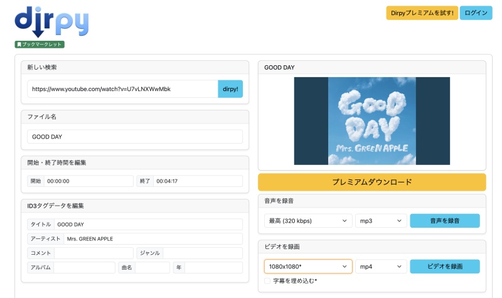
Task: Click the ログイン button
Action: [x=476, y=13]
